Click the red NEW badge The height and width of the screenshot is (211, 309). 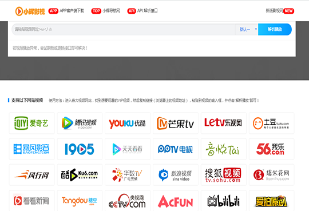[288, 11]
